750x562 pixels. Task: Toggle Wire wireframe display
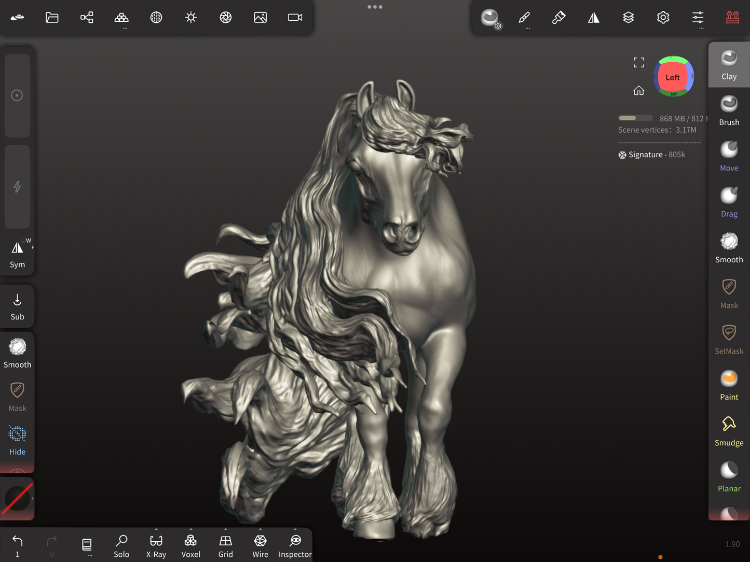coord(260,546)
